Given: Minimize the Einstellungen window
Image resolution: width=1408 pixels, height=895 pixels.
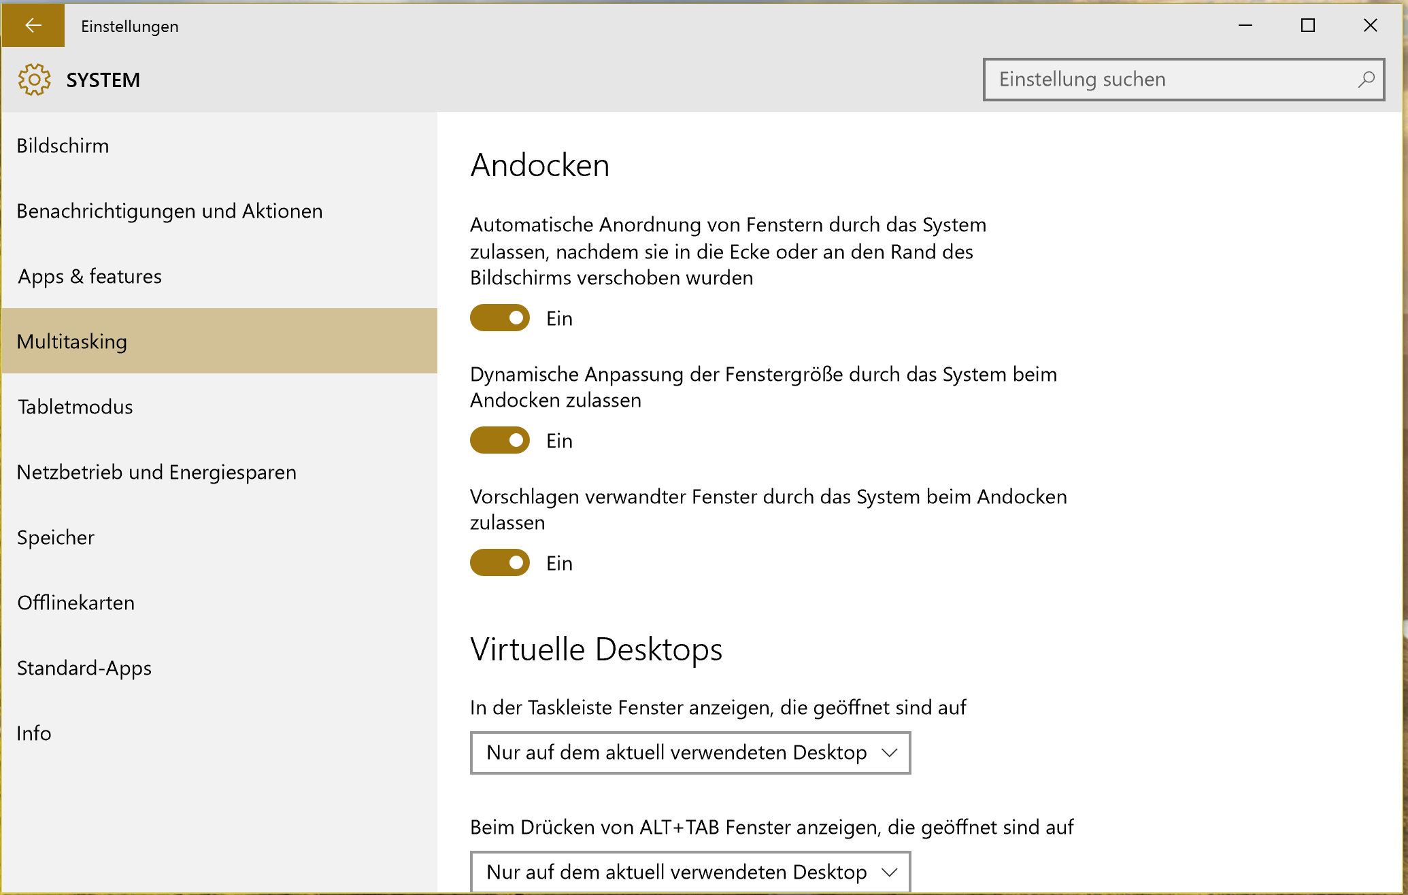Looking at the screenshot, I should click(1245, 25).
